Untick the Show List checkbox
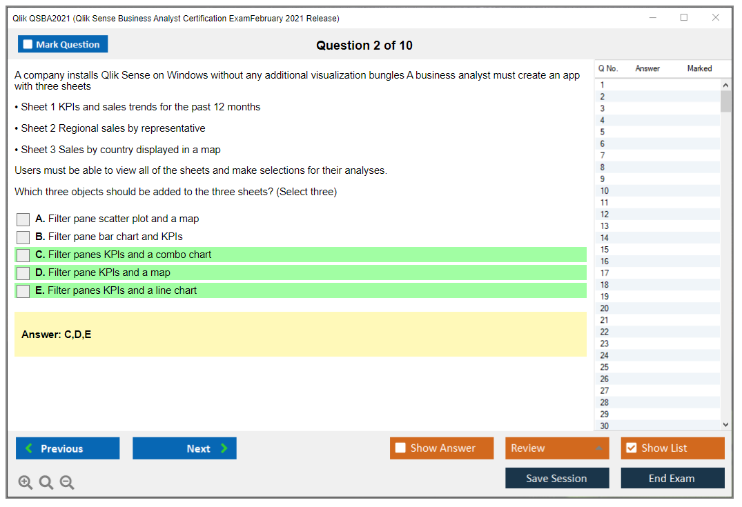742x507 pixels. (631, 448)
